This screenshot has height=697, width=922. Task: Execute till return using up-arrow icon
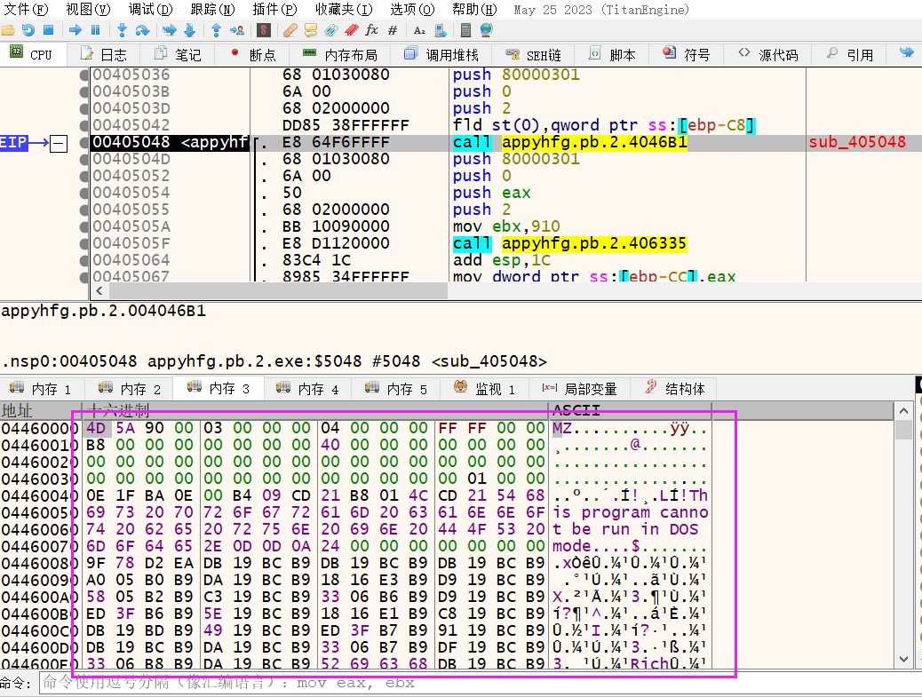pos(216,30)
